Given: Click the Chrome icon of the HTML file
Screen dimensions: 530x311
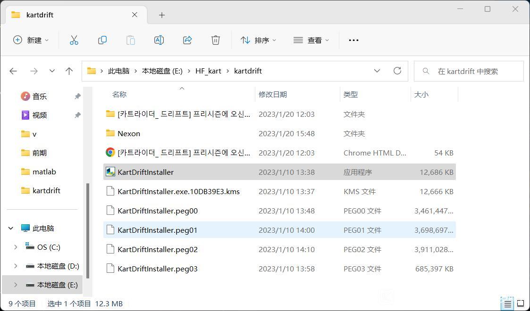Looking at the screenshot, I should 110,153.
